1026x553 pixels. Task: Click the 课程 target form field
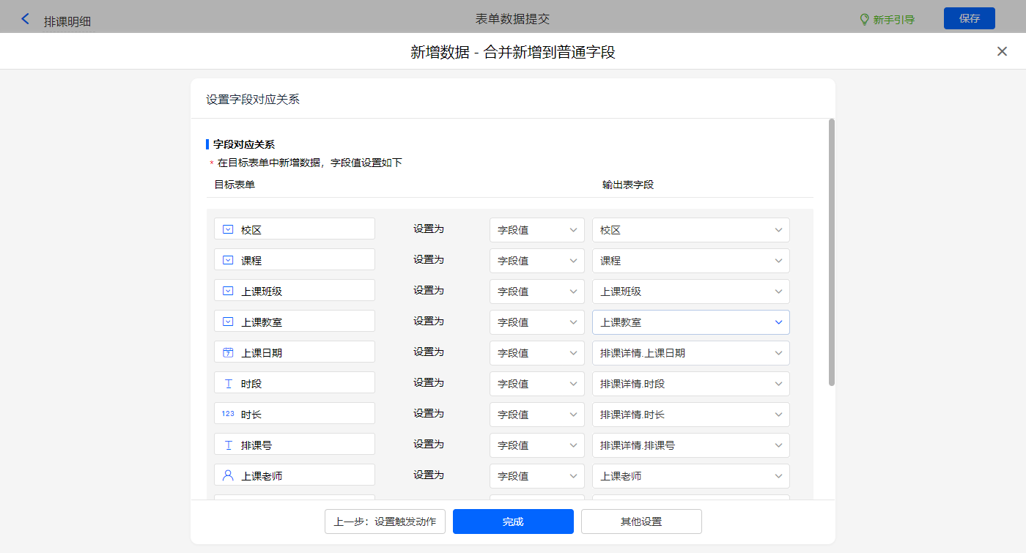click(x=295, y=260)
